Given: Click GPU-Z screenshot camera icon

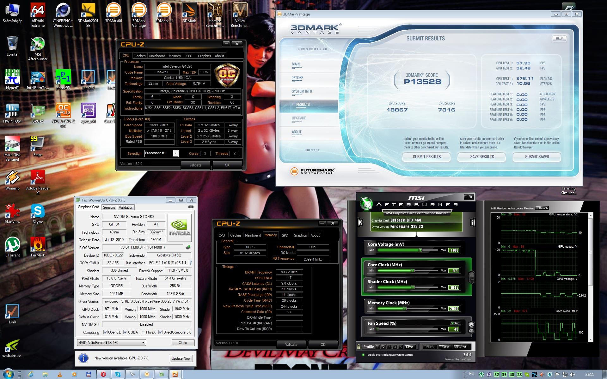Looking at the screenshot, I should (x=191, y=207).
